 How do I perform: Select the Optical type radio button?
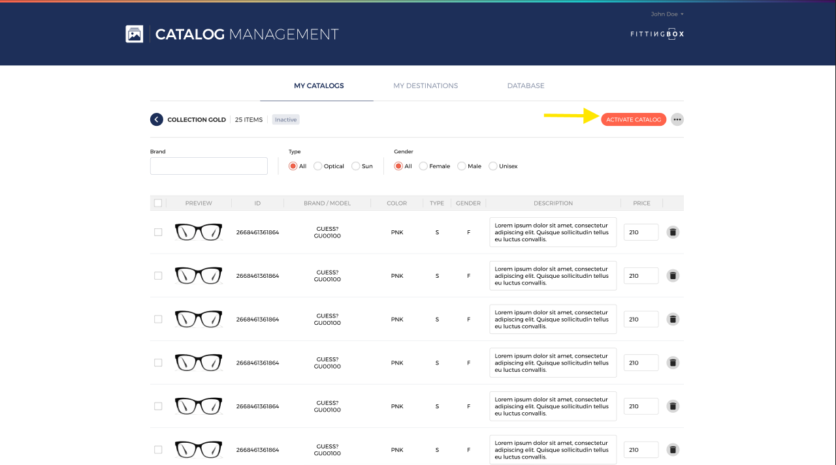[318, 166]
